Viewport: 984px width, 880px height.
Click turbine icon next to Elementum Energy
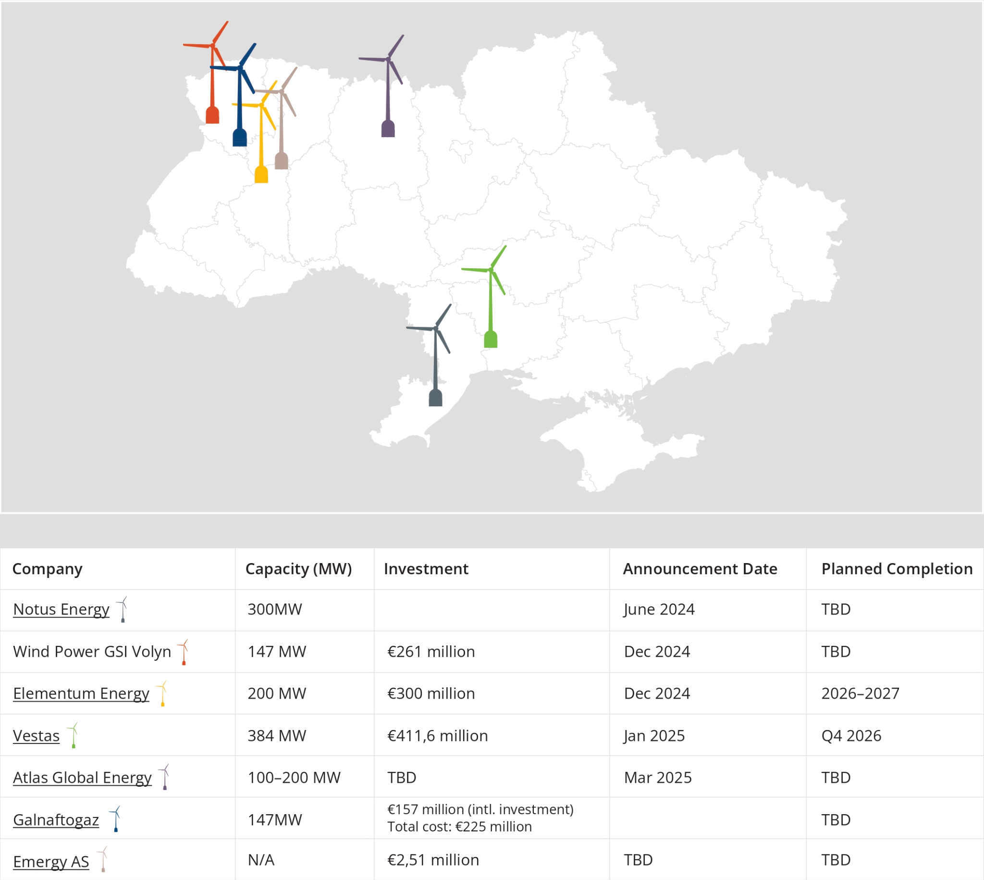162,693
